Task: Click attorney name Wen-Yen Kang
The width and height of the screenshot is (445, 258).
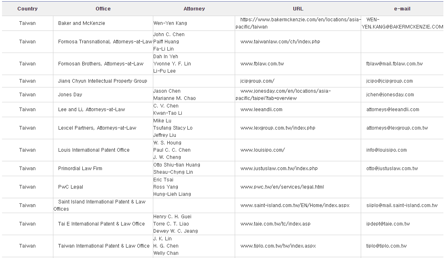Action: tap(170, 23)
